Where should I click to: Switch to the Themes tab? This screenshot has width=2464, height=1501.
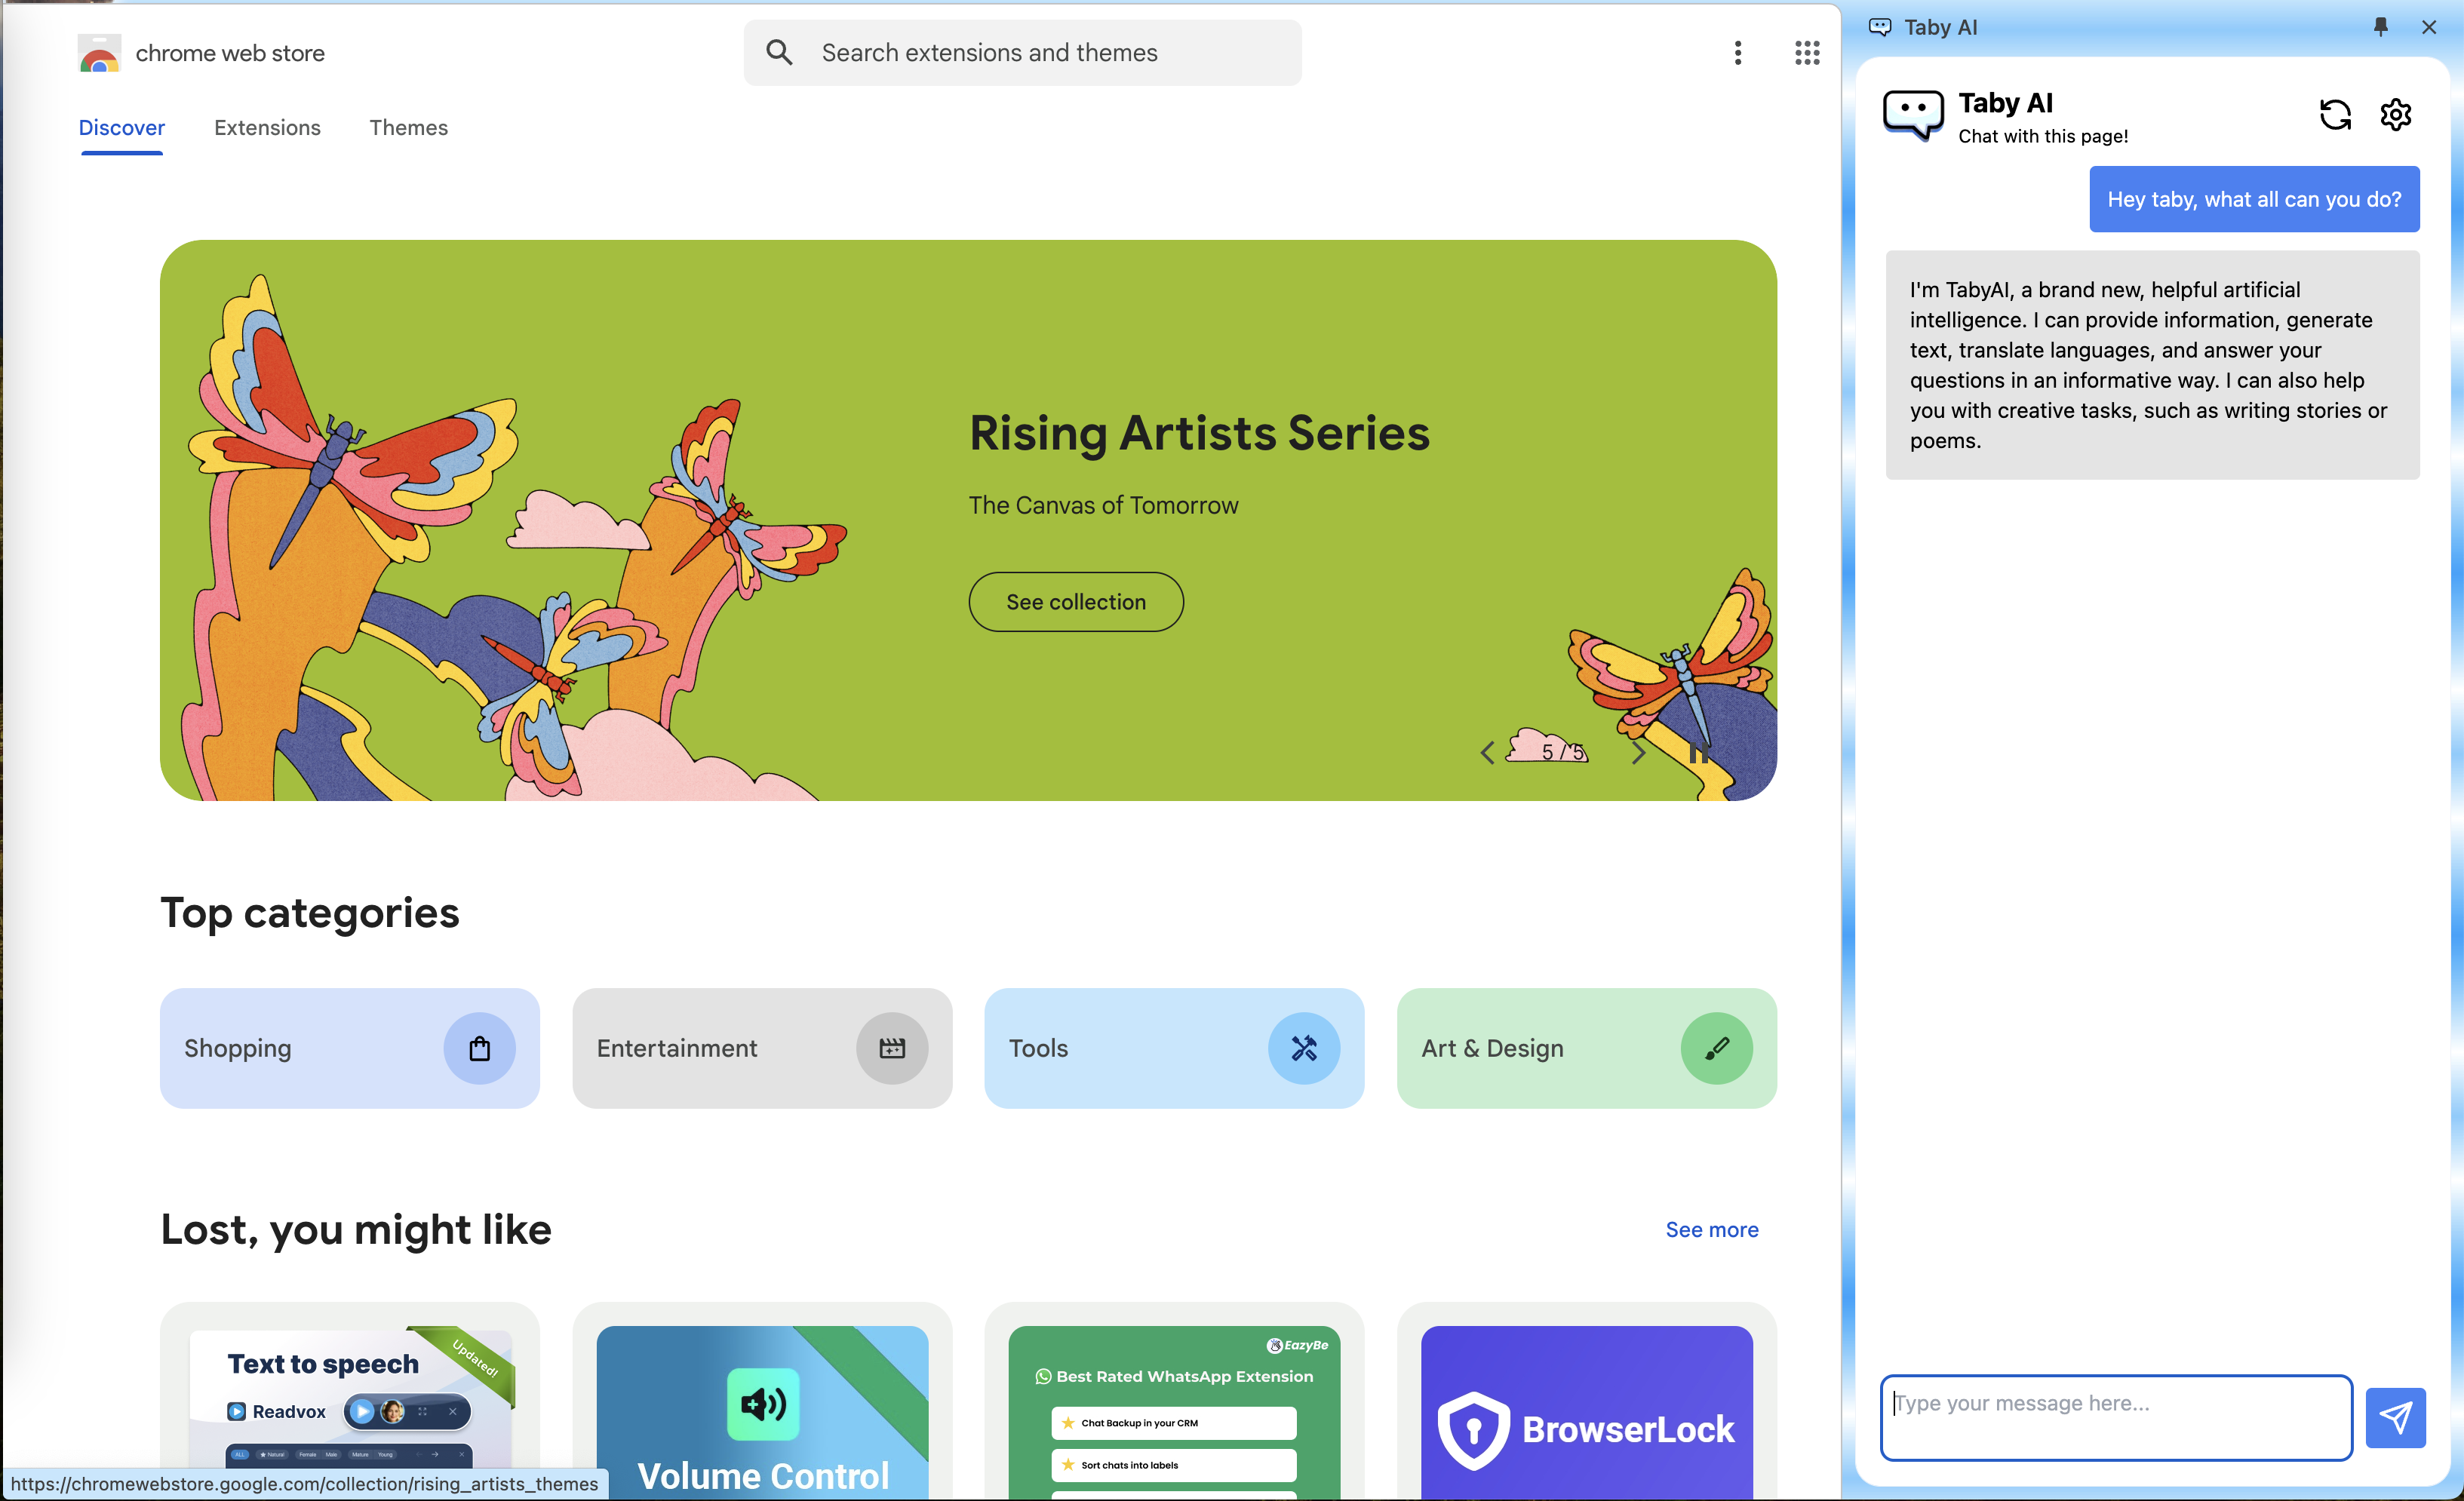coord(408,128)
